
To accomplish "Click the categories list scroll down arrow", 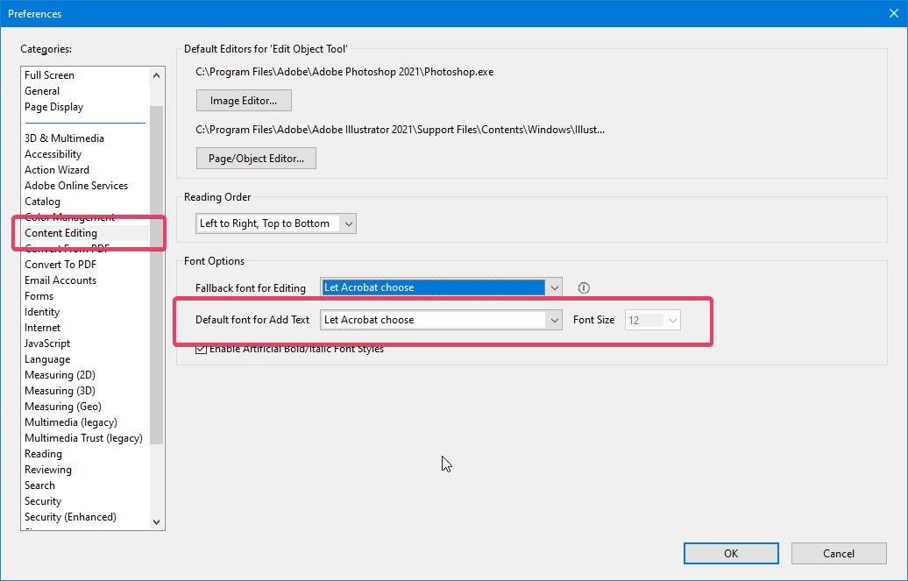I will point(156,522).
